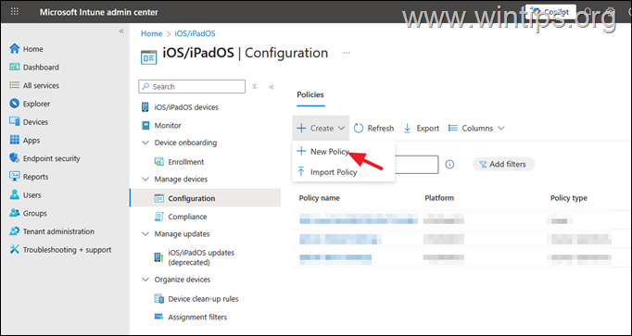
Task: Click in the resource menu Search field
Action: point(192,86)
